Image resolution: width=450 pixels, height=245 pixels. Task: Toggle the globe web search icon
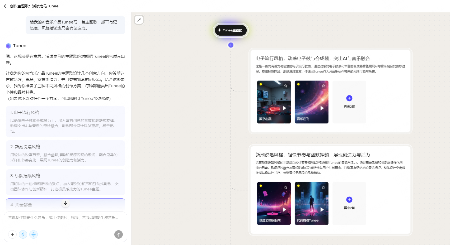pyautogui.click(x=34, y=234)
